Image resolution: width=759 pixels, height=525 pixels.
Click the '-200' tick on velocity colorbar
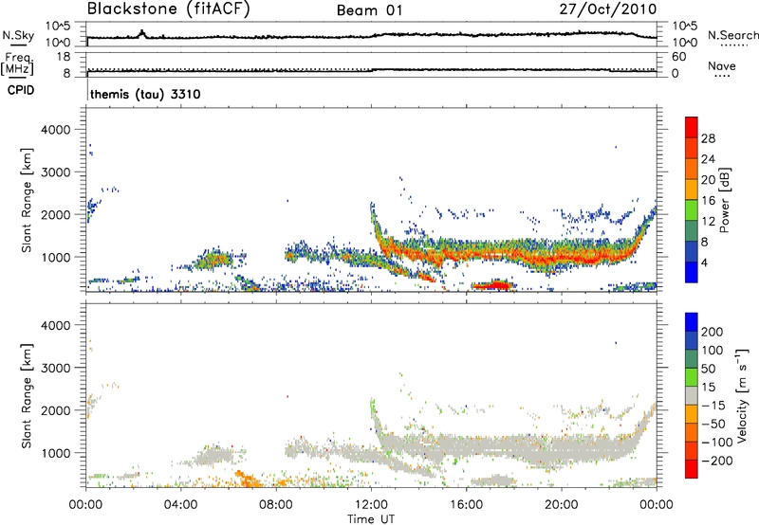[x=717, y=461]
